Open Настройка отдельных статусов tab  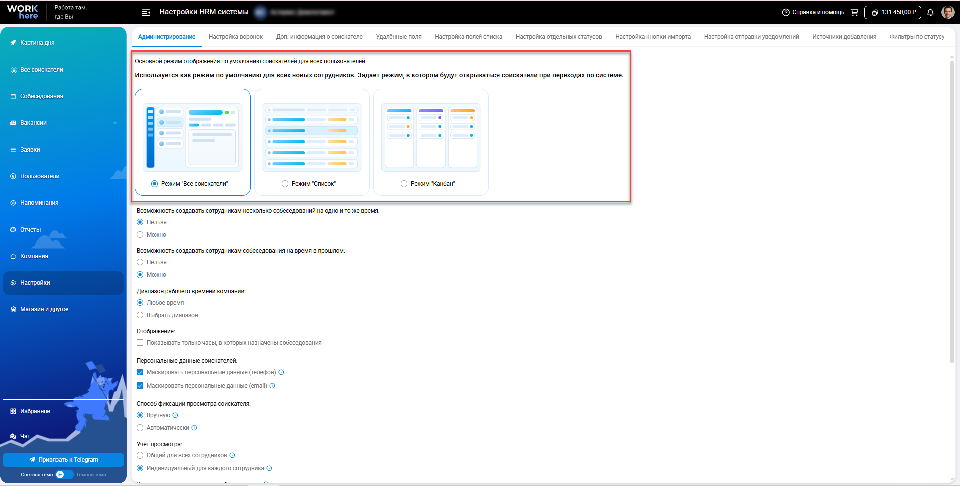click(x=559, y=37)
